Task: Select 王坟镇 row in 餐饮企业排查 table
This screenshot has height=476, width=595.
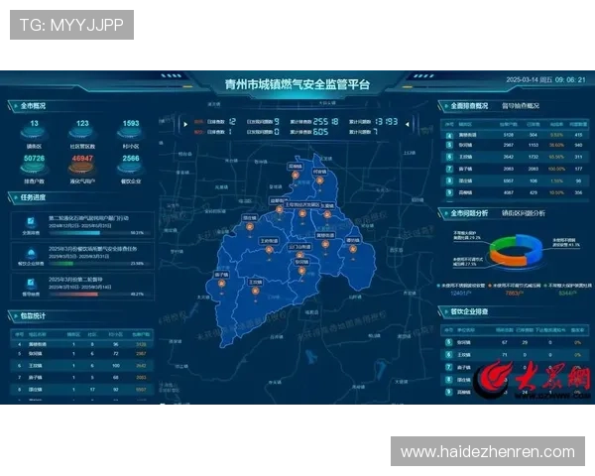Action: click(515, 355)
